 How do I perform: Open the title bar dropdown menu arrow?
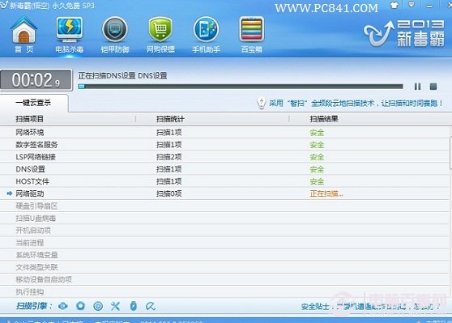click(411, 5)
